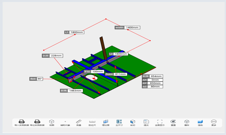Click the 导出实测数据 export icon

coord(37,122)
